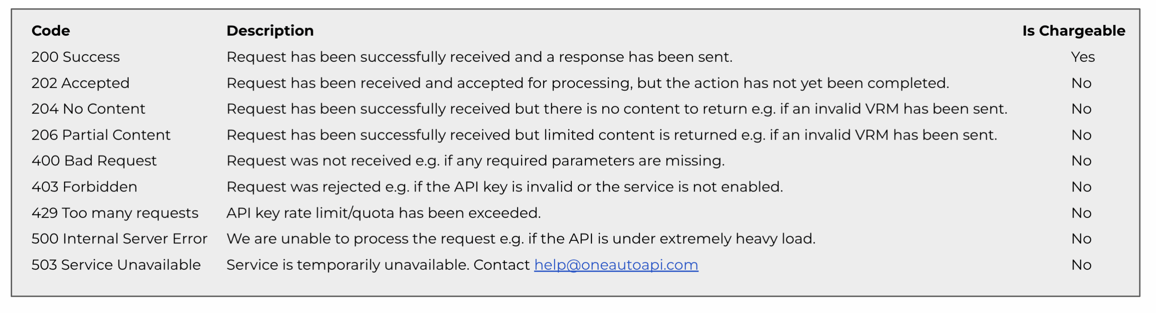Click the Description column header

pyautogui.click(x=270, y=31)
